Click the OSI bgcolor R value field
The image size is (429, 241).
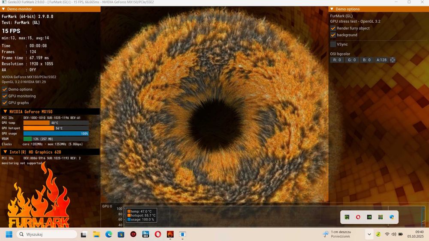pyautogui.click(x=337, y=60)
